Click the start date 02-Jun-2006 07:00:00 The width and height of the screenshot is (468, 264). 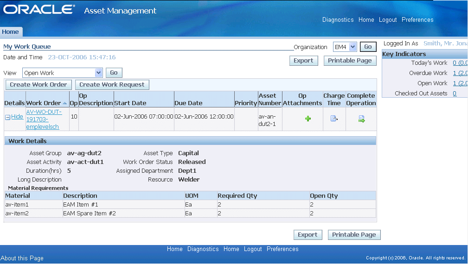[144, 117]
